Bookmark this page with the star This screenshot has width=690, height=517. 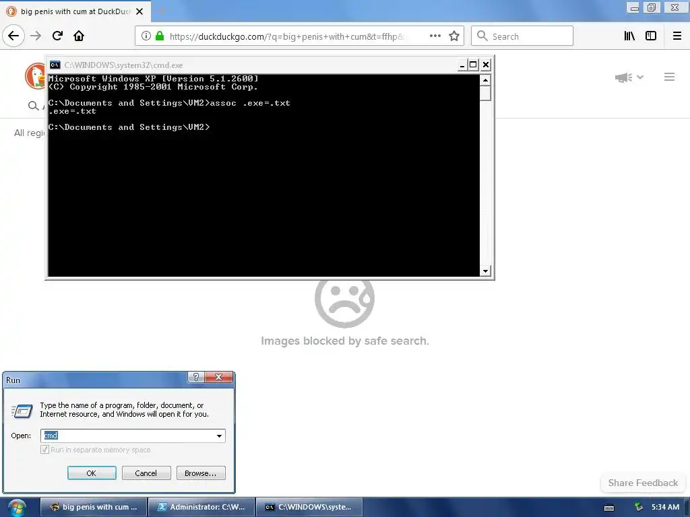454,36
